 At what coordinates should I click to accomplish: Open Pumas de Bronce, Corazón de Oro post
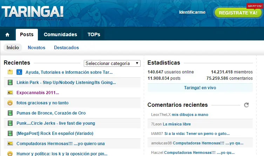[51, 113]
